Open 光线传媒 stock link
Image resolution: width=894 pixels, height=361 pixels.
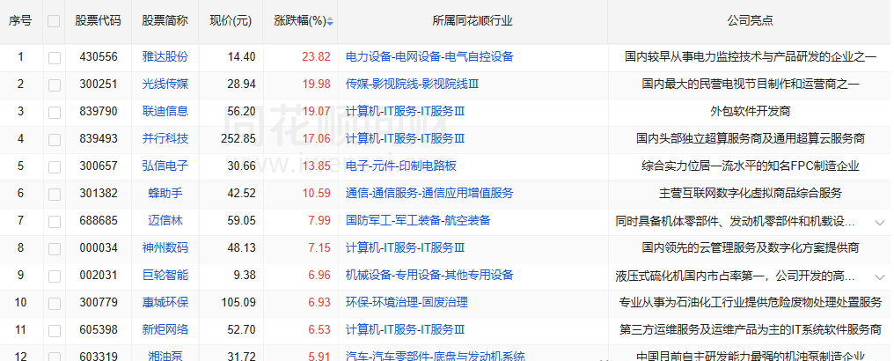pos(165,84)
